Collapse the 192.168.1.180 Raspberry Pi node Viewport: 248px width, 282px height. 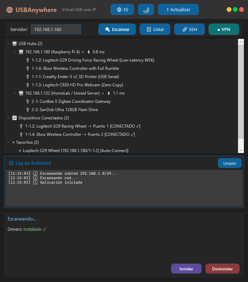[x=14, y=52]
